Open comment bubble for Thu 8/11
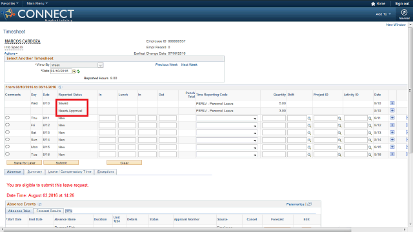Screen dimensions: 413x232 (7, 118)
